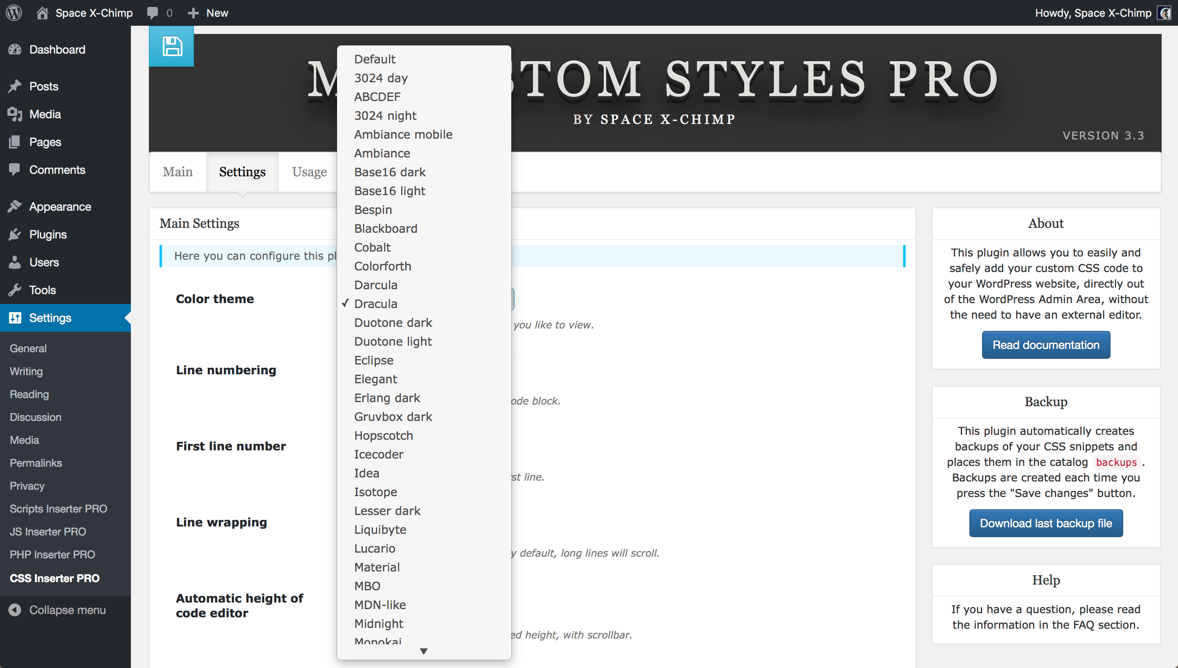Viewport: 1178px width, 668px height.
Task: Pick the 3024 night theme
Action: pyautogui.click(x=424, y=116)
